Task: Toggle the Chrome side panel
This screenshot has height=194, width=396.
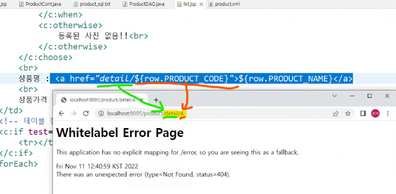Action: click(363, 113)
